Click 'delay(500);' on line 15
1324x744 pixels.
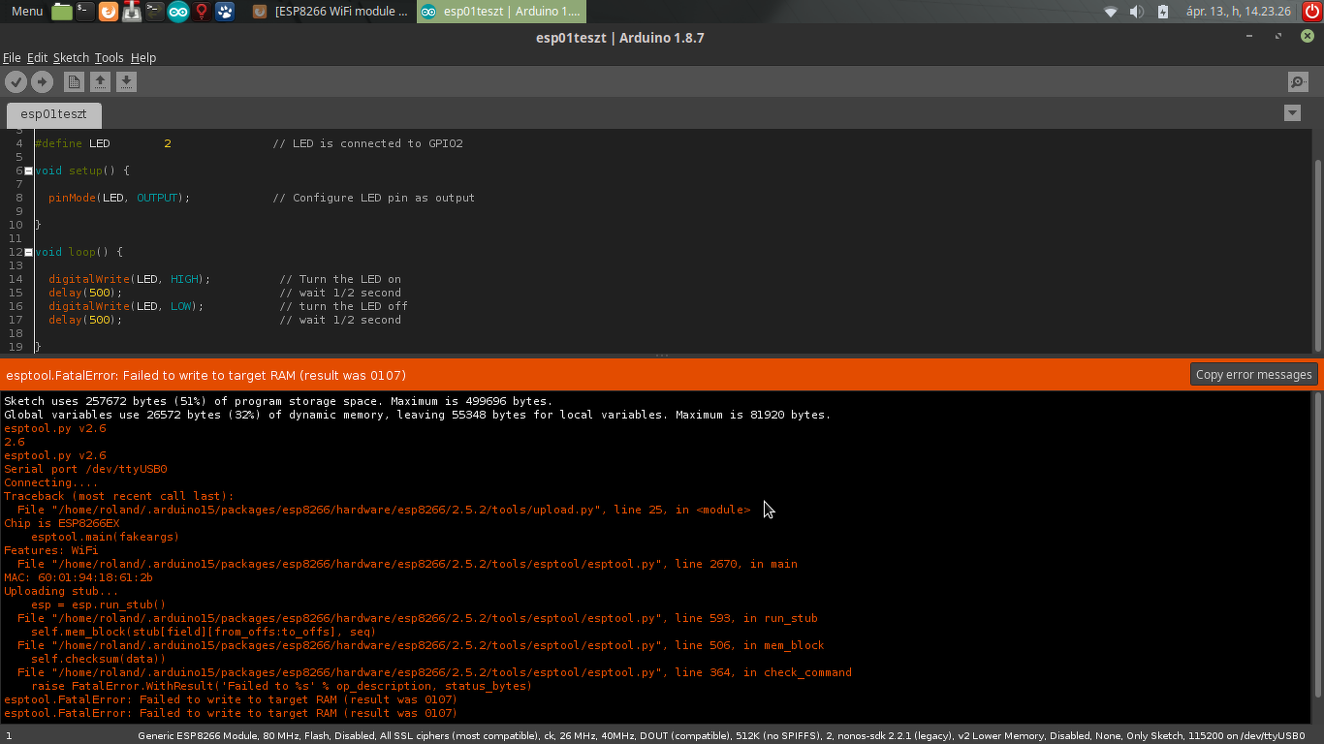[x=85, y=293]
